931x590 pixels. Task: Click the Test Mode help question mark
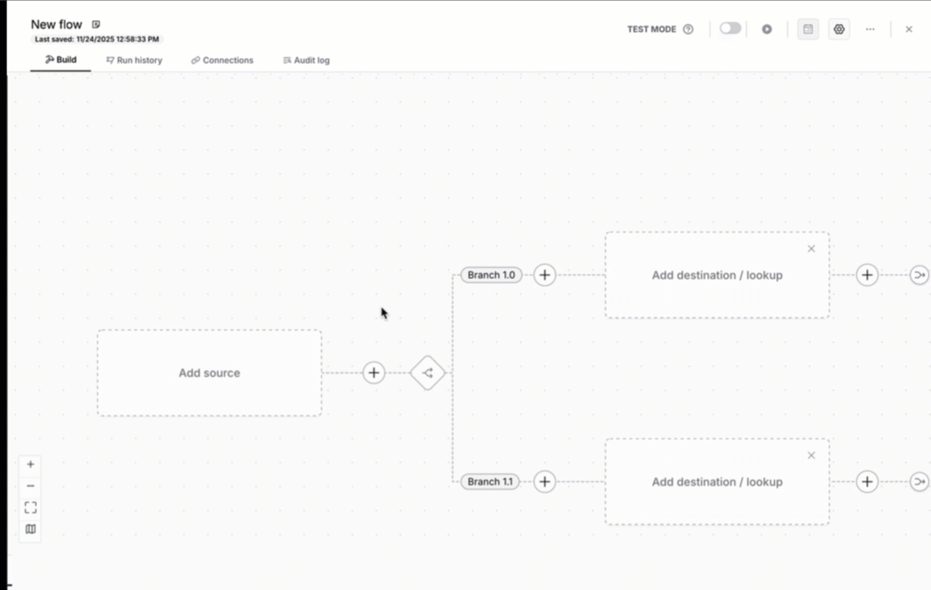click(688, 29)
